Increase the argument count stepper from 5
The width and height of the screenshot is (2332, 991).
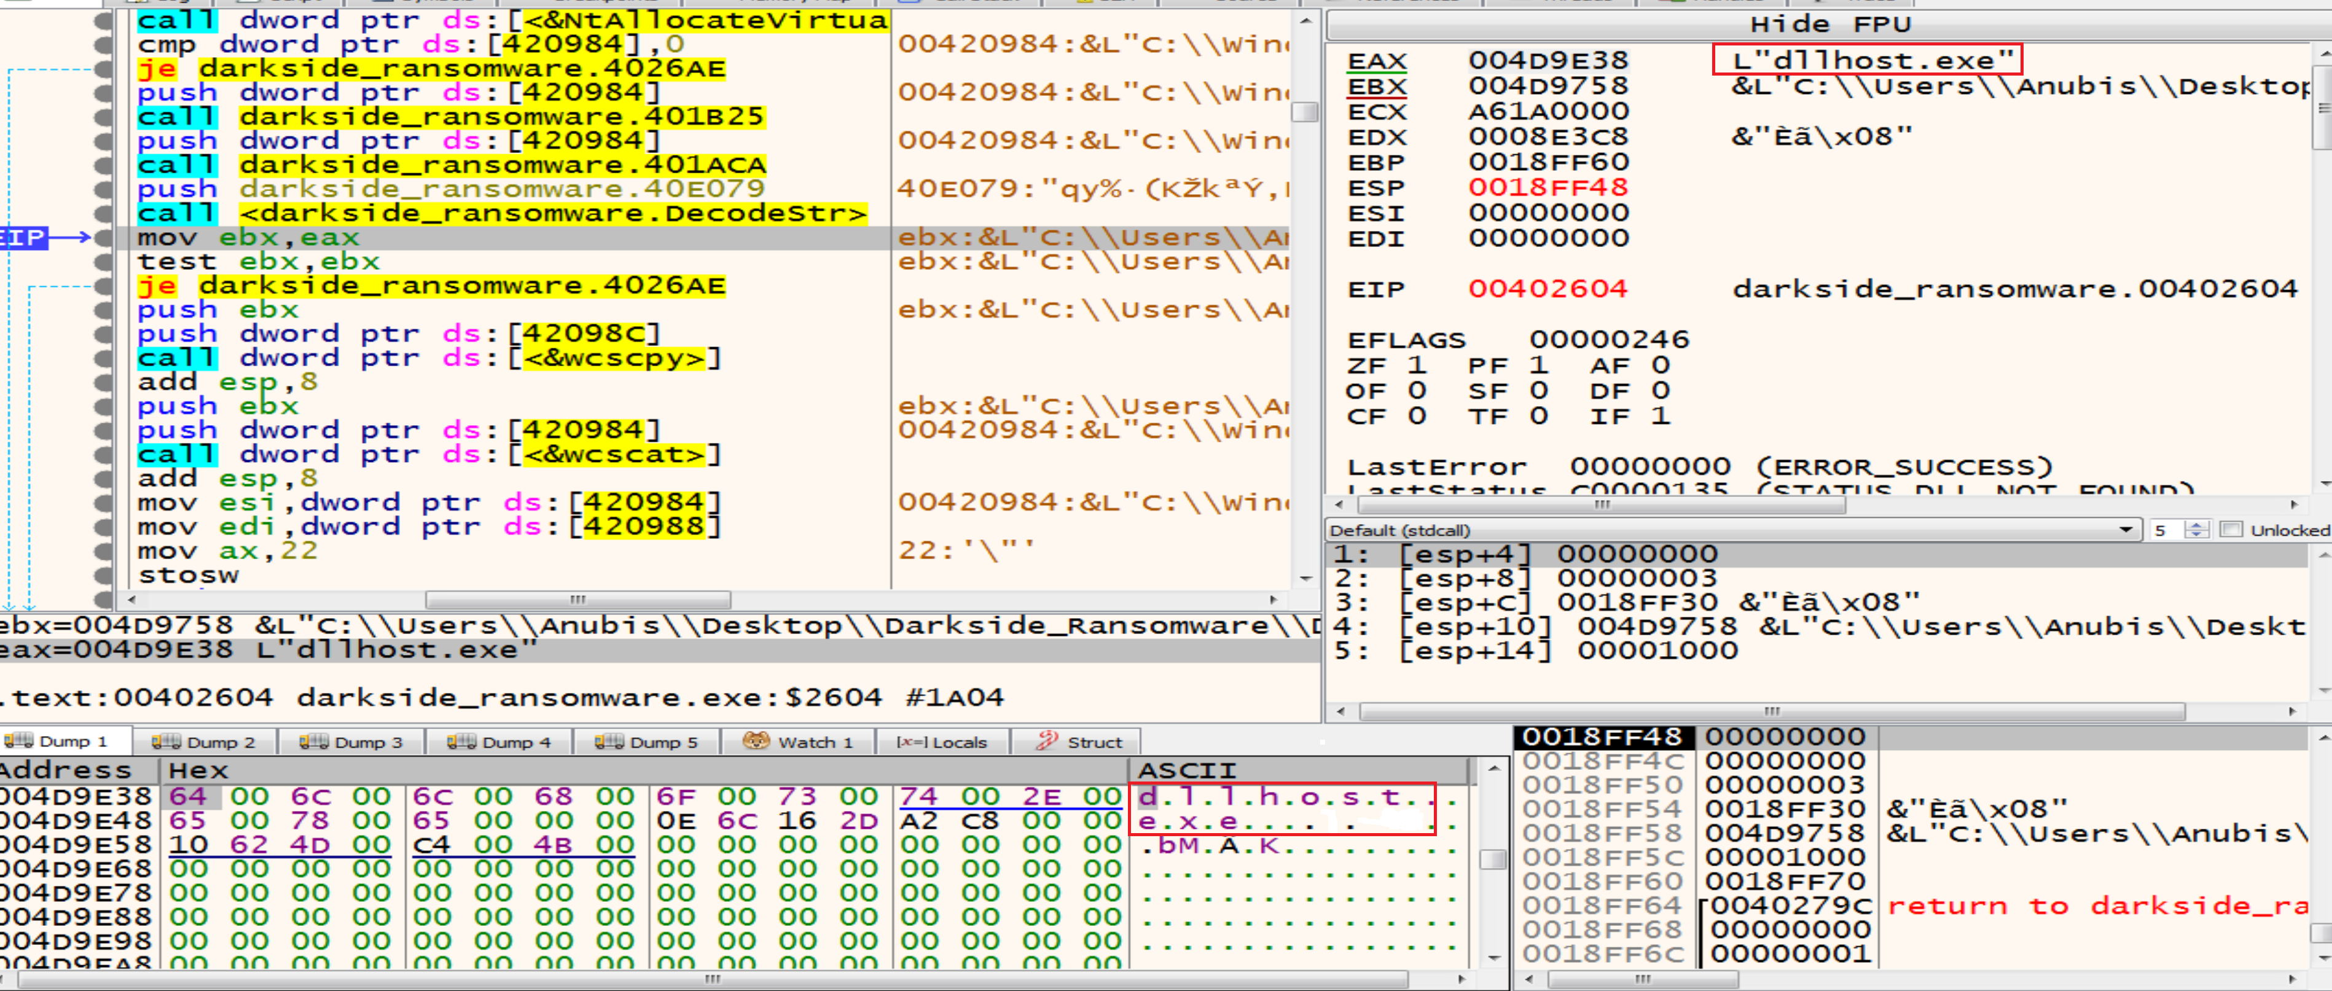[2197, 525]
